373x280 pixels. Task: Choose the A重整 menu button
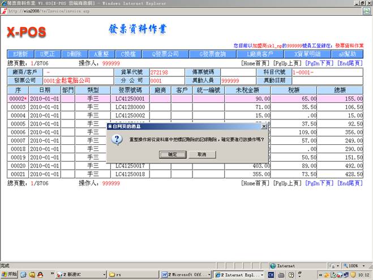point(101,54)
